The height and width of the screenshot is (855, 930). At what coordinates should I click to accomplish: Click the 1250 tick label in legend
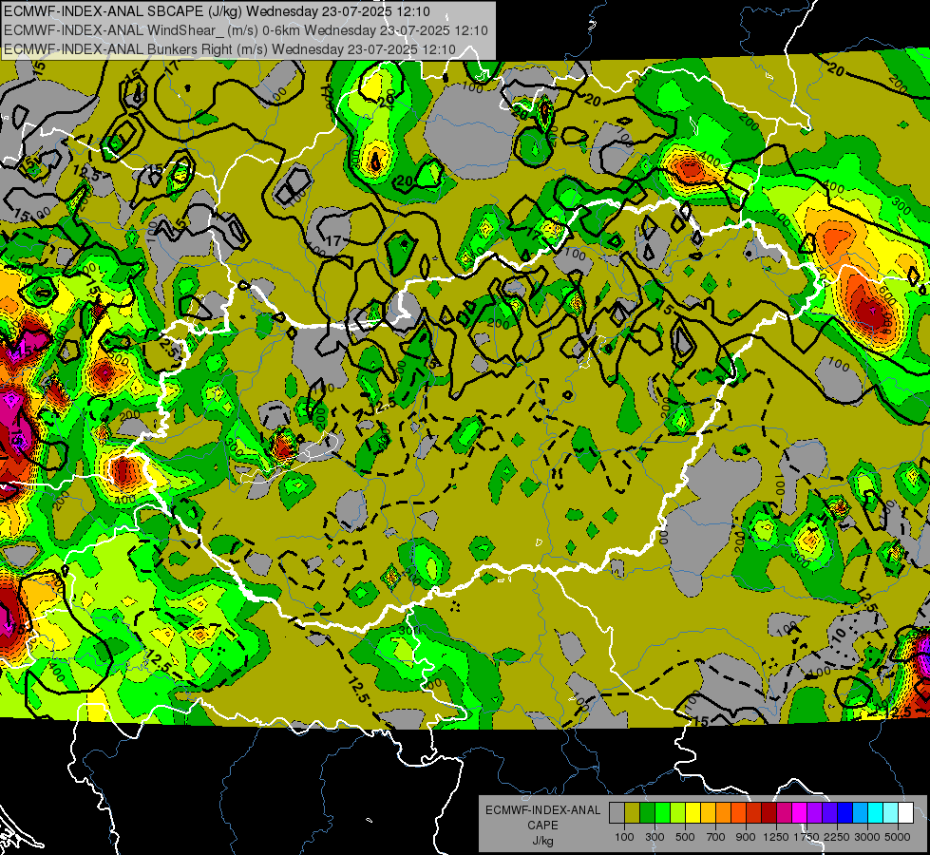pos(776,837)
